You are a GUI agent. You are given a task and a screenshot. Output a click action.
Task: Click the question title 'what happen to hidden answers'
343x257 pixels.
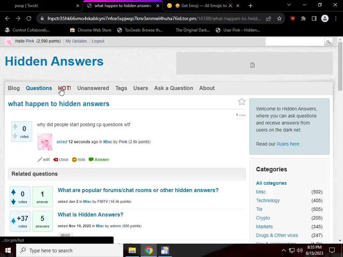pyautogui.click(x=59, y=104)
